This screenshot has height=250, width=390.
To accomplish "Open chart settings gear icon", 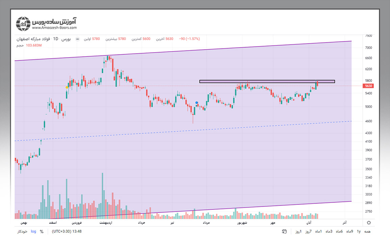I will click(x=369, y=223).
